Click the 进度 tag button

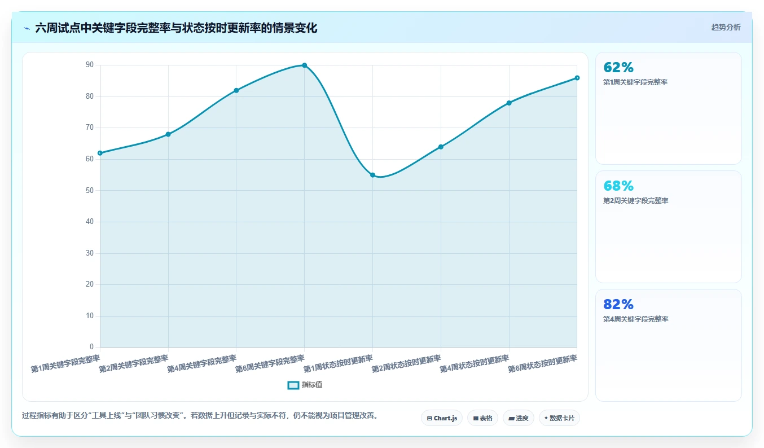tap(518, 418)
